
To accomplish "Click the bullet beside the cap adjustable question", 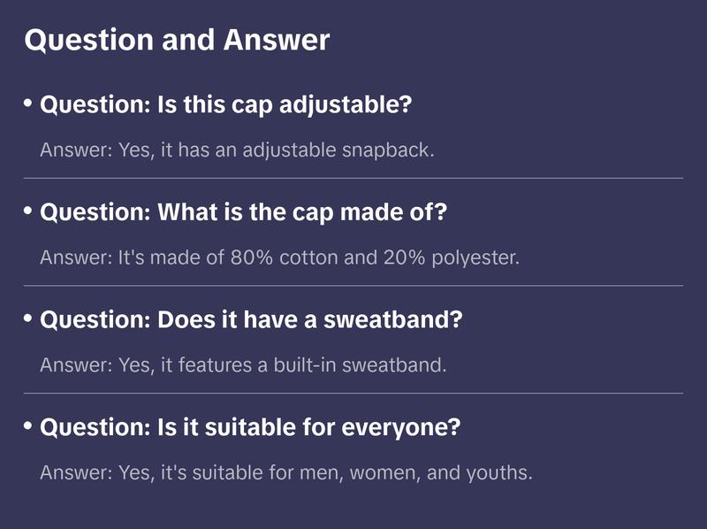I will coord(28,103).
